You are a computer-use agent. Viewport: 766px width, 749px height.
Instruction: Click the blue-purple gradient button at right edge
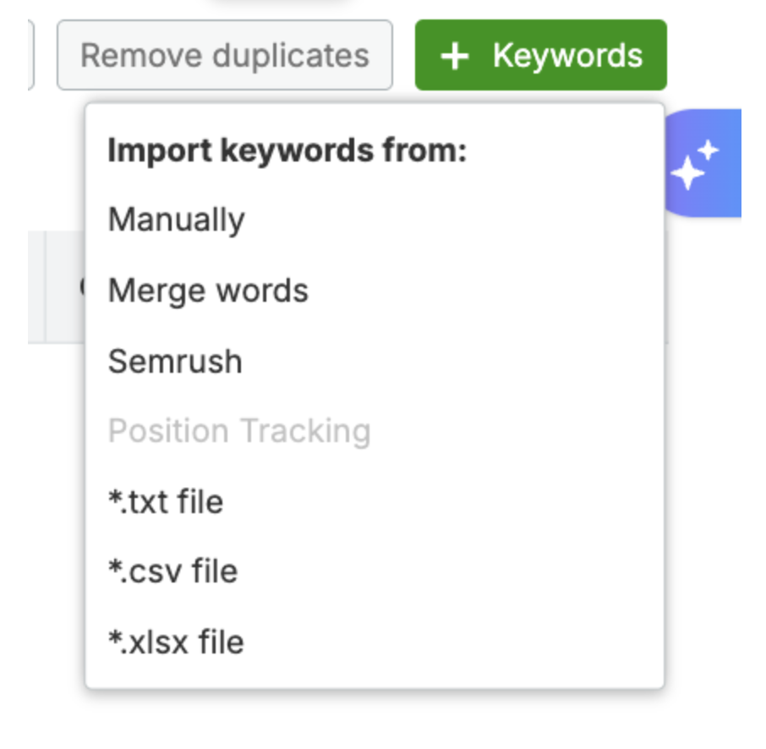(x=710, y=164)
